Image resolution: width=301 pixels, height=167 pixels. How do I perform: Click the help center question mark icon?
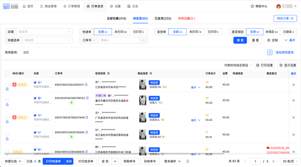coord(252,6)
